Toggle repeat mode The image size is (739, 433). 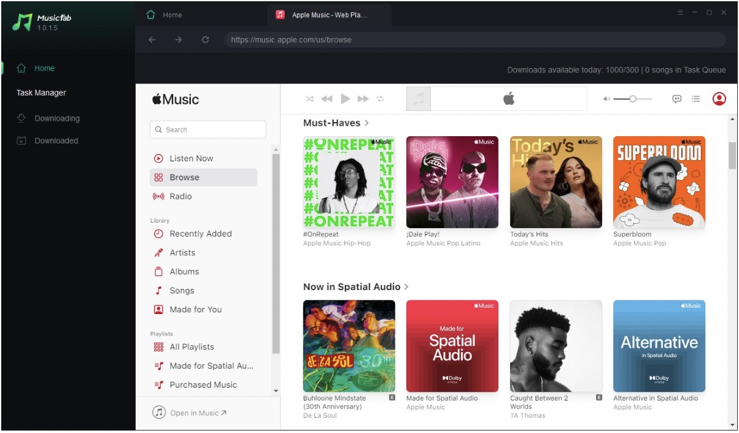381,99
